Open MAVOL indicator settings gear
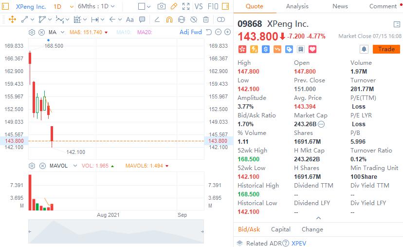403x247 pixels. click(32, 166)
